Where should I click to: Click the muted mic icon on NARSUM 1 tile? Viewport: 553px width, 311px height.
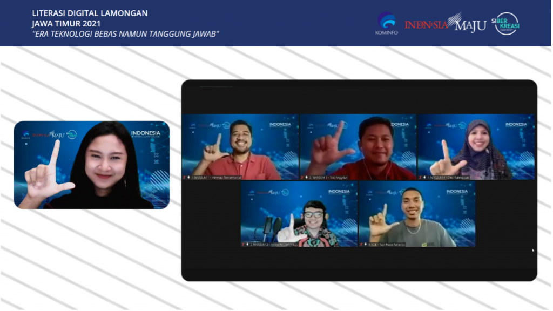point(185,177)
